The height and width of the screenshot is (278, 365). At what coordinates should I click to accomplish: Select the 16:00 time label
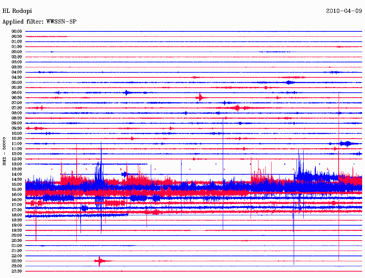coord(17,195)
